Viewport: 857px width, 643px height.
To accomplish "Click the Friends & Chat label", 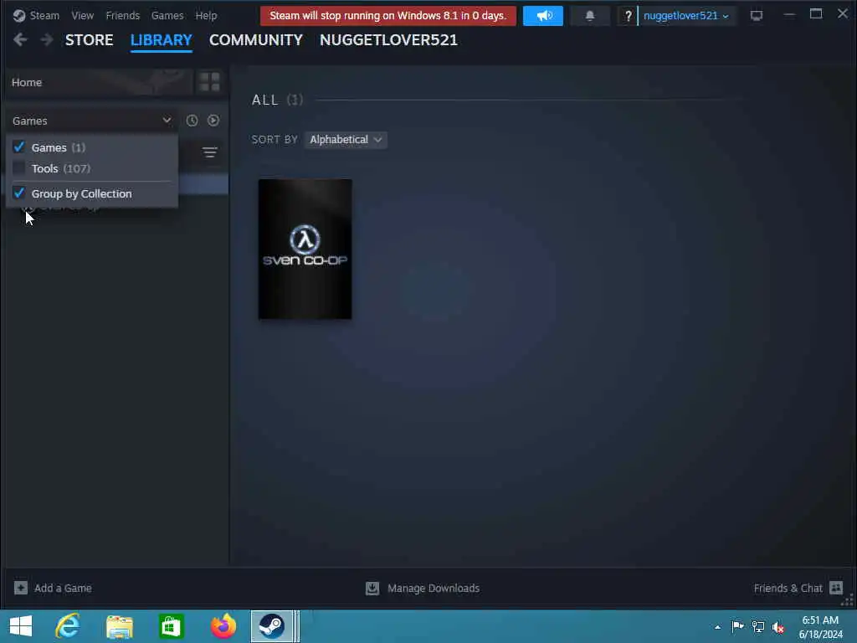I will point(788,588).
